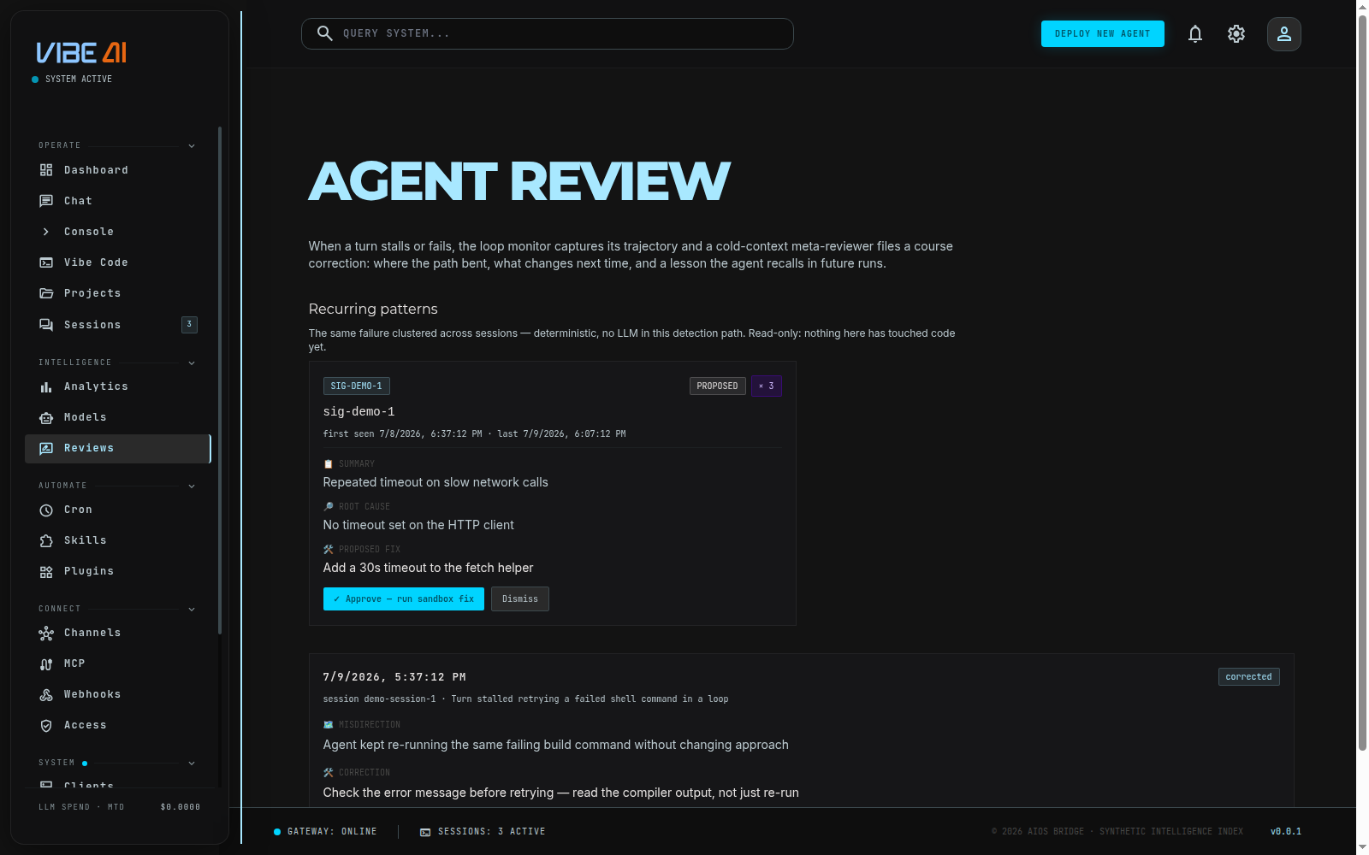Open the Dashboard icon in sidebar
Image resolution: width=1369 pixels, height=855 pixels.
click(x=46, y=170)
